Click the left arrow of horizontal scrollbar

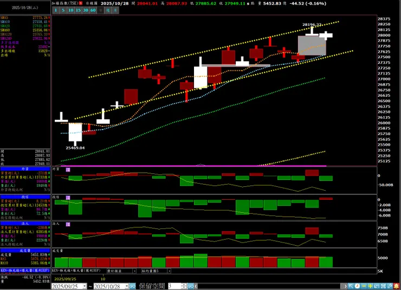point(196,286)
